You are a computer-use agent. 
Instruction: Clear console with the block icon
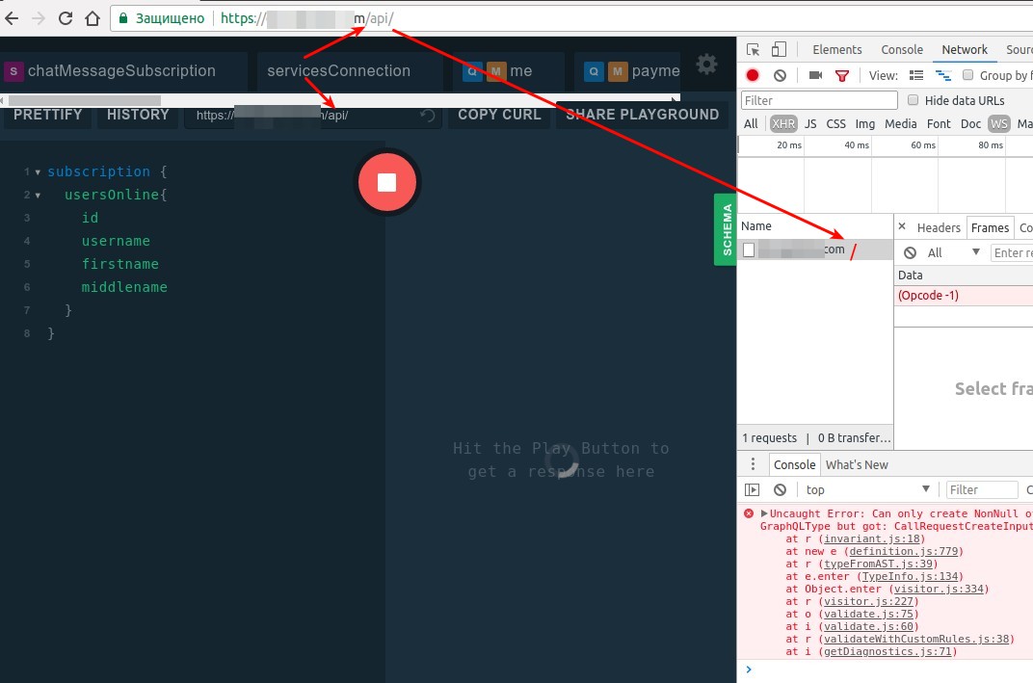[780, 489]
